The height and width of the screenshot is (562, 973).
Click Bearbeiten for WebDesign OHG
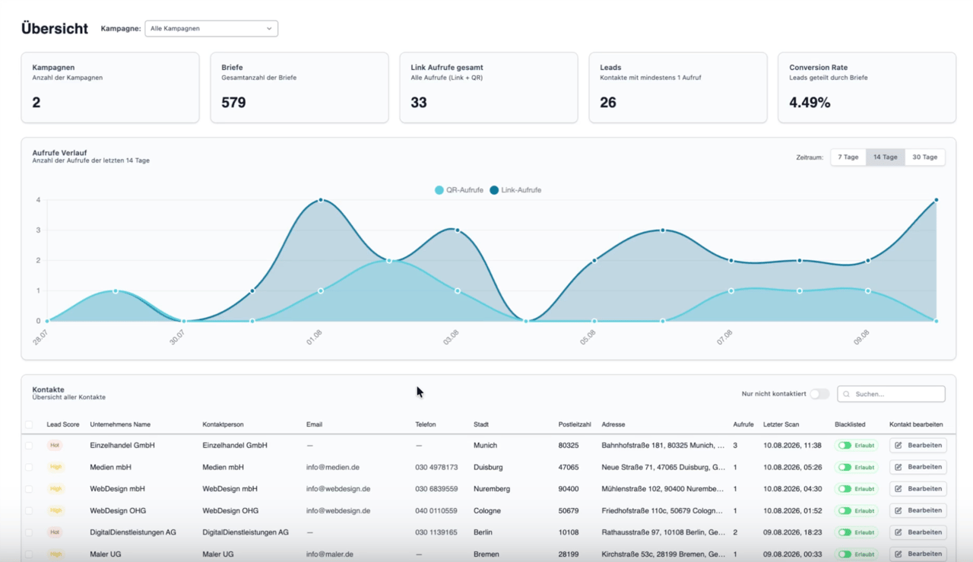(x=918, y=510)
